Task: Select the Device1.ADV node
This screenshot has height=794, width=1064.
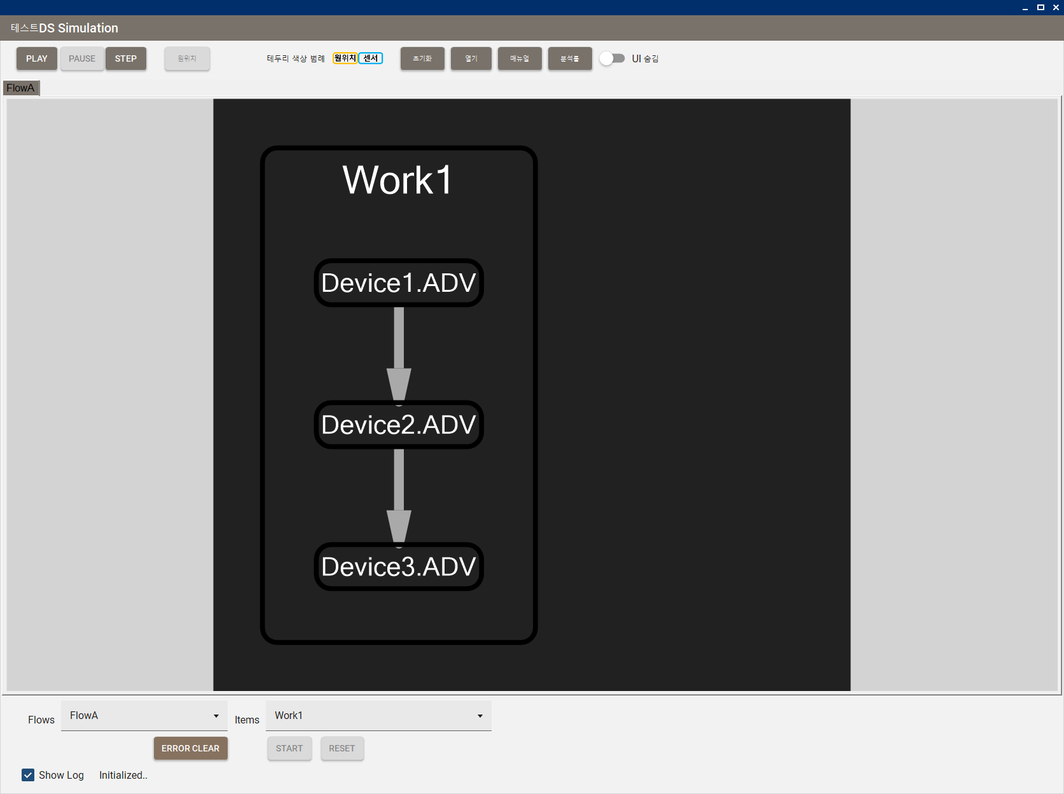Action: (x=399, y=283)
